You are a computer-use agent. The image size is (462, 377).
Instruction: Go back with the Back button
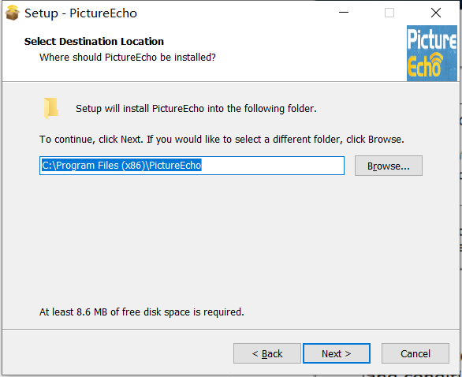pos(267,353)
